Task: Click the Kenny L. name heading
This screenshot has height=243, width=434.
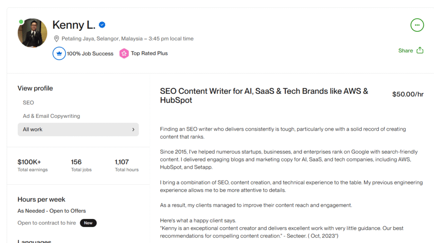Action: [74, 25]
